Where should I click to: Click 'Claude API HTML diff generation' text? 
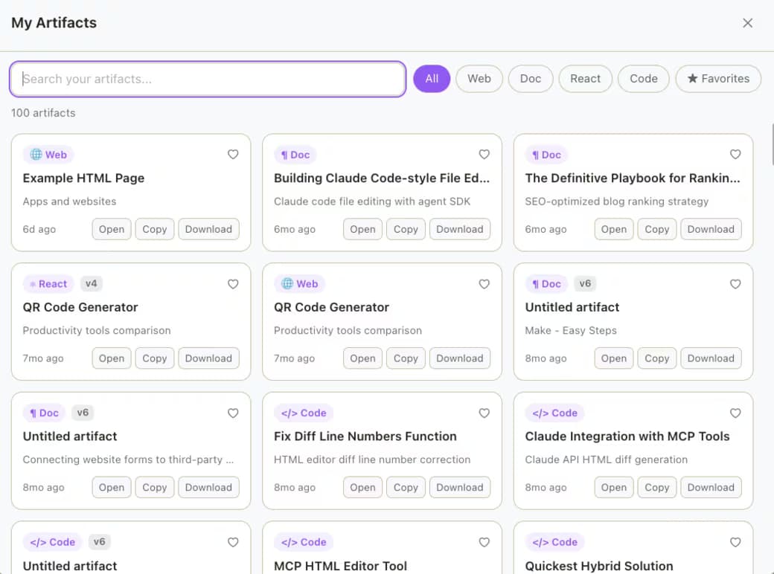(606, 459)
